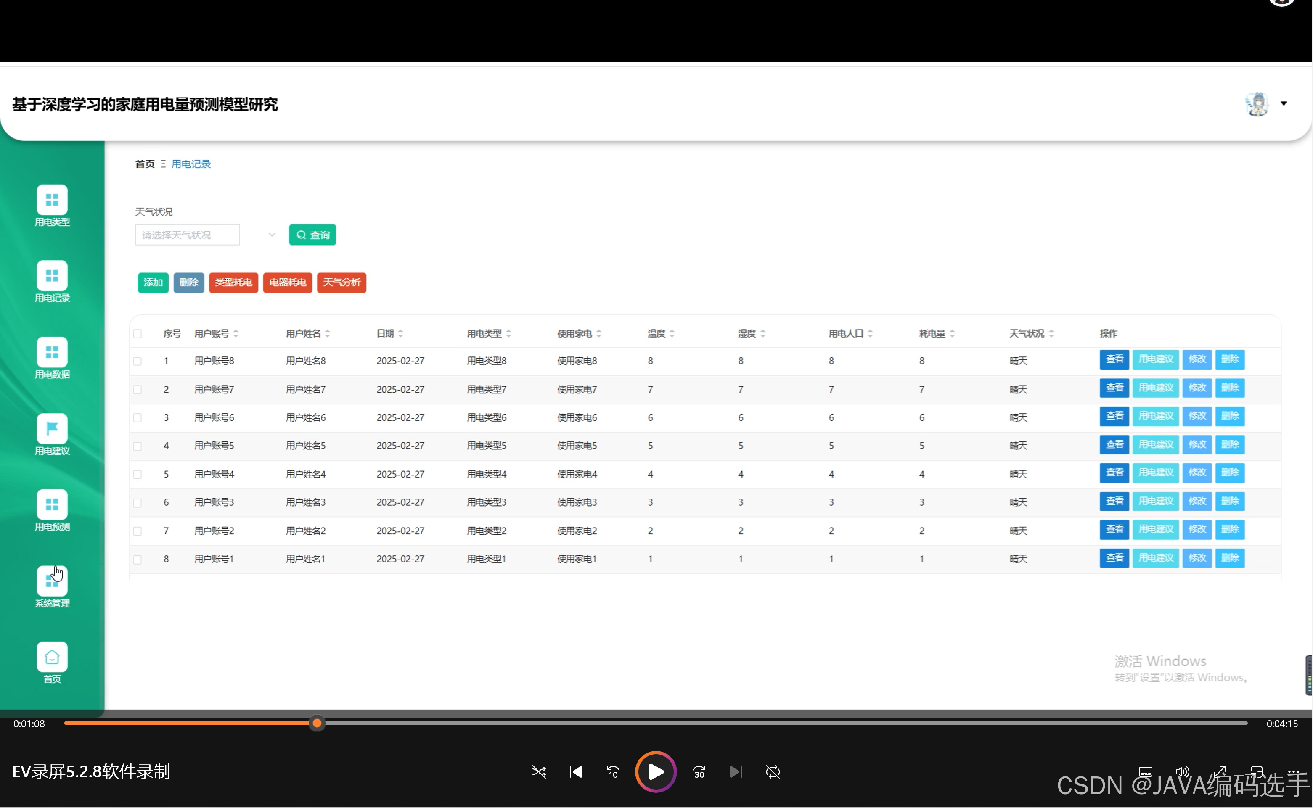Click the 用电建议 flag icon in sidebar

pyautogui.click(x=52, y=428)
